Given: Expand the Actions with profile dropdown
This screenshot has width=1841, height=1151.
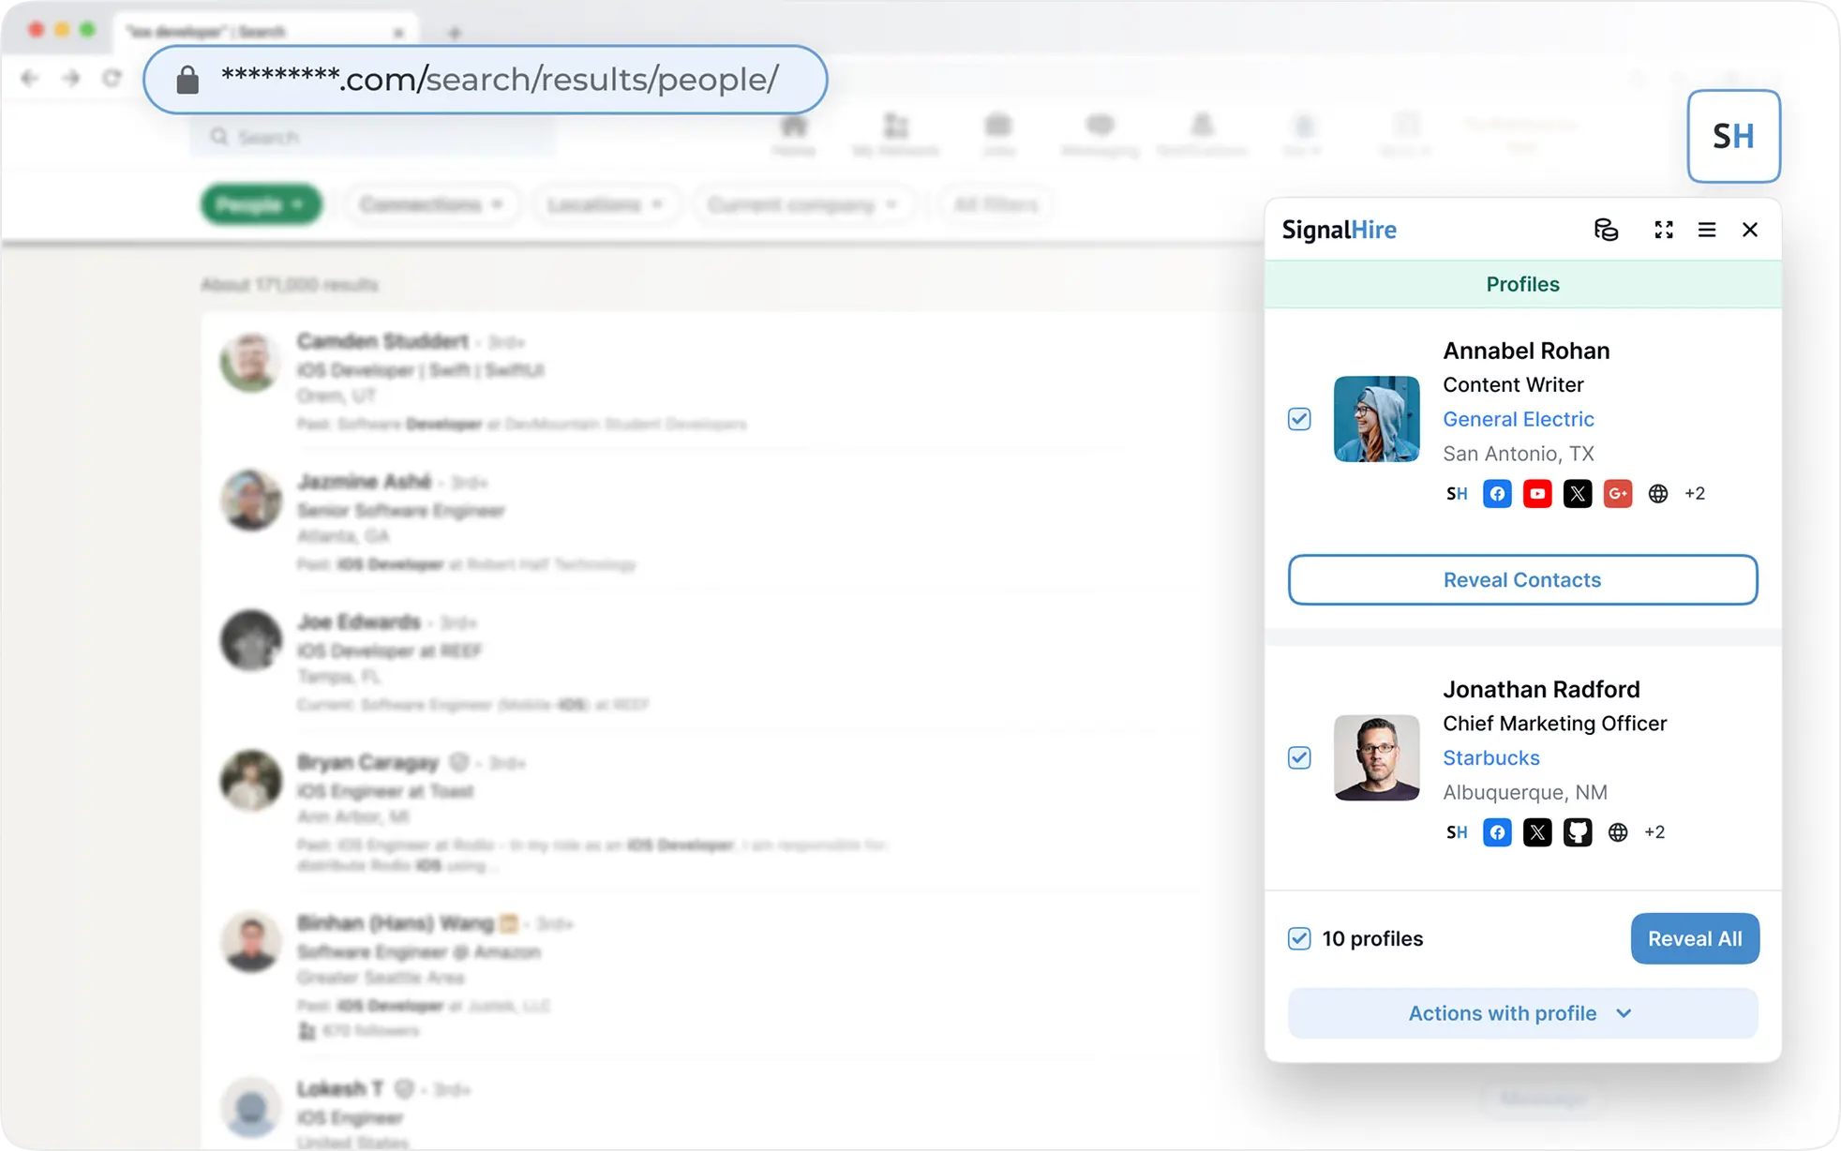Looking at the screenshot, I should [x=1522, y=1013].
